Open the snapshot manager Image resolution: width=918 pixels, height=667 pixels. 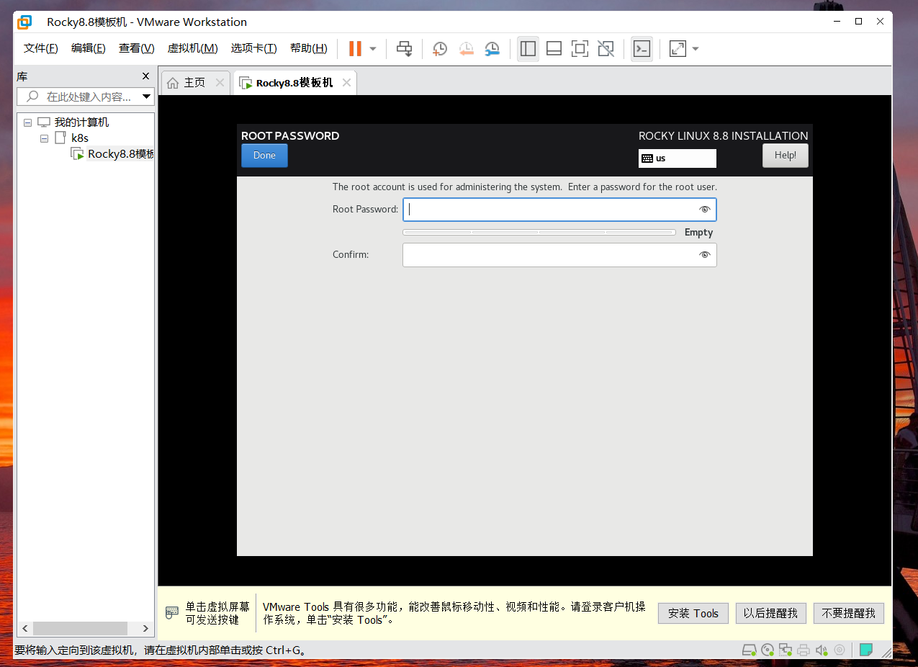[x=492, y=48]
